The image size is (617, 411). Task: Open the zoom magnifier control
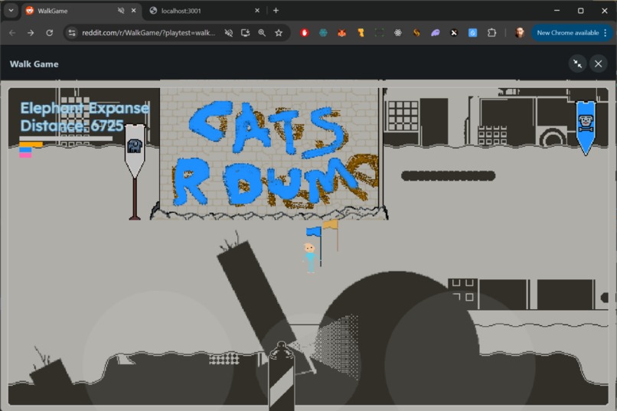tap(262, 33)
